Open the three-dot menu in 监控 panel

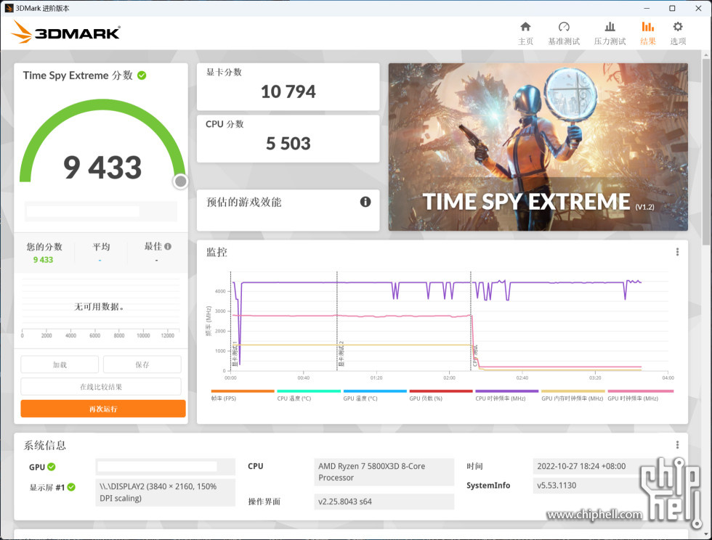(x=677, y=252)
